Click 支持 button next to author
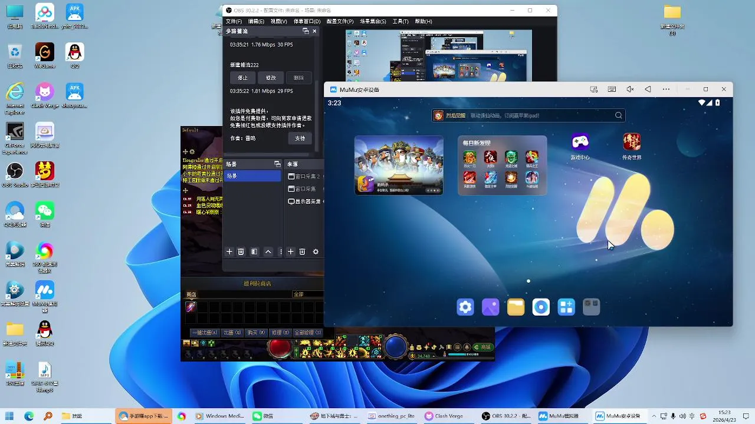 pyautogui.click(x=300, y=138)
